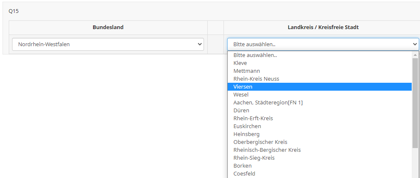The width and height of the screenshot is (420, 178).
Task: Open the Bundesland dropdown
Action: tap(108, 44)
